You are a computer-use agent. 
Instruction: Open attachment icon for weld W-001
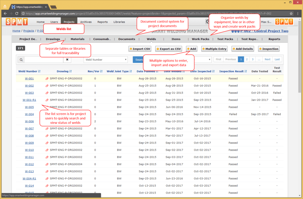[x=47, y=78]
